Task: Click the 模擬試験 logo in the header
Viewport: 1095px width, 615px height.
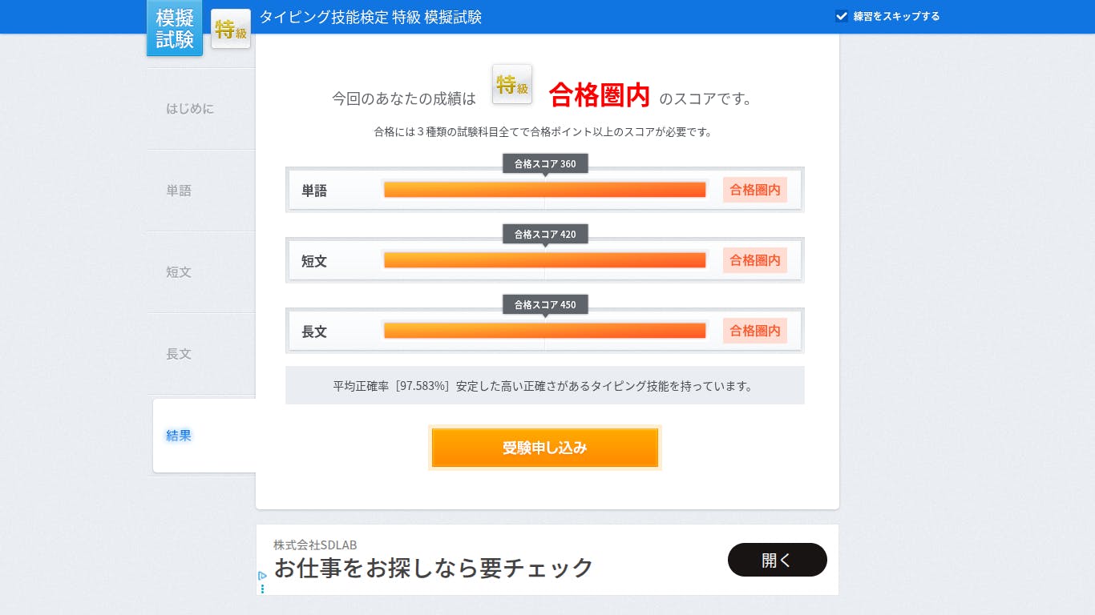Action: click(175, 29)
